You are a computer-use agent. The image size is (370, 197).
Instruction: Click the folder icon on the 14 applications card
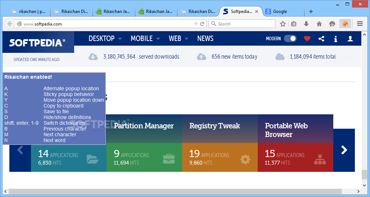92,159
